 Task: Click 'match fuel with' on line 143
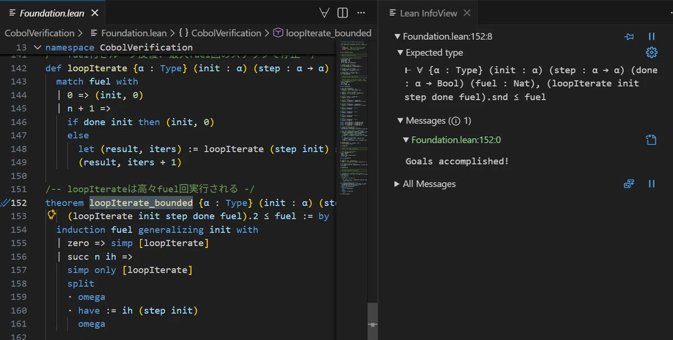[97, 81]
